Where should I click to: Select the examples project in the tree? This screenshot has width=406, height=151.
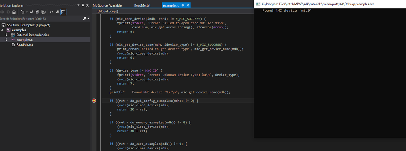click(19, 30)
